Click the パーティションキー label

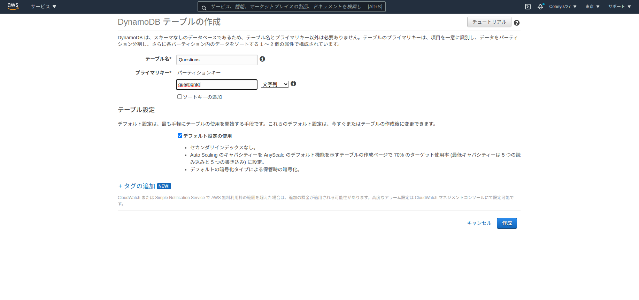tap(199, 73)
